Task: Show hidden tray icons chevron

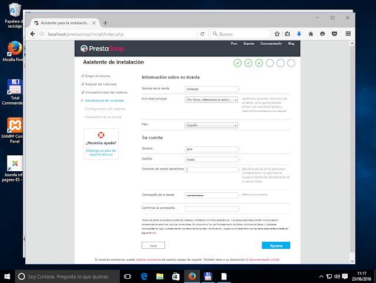Action: point(321,277)
